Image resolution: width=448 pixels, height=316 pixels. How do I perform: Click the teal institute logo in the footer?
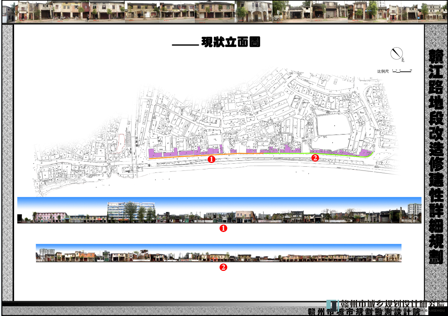point(333,305)
